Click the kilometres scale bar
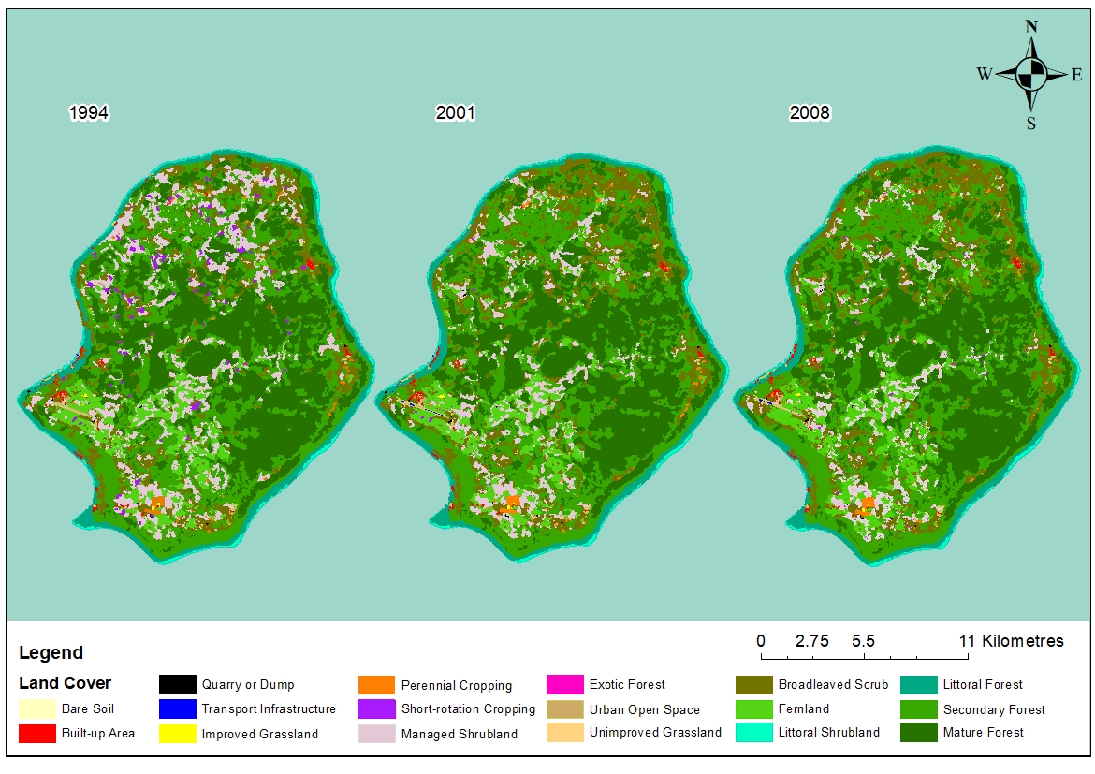Image resolution: width=1095 pixels, height=774 pixels. 862,655
